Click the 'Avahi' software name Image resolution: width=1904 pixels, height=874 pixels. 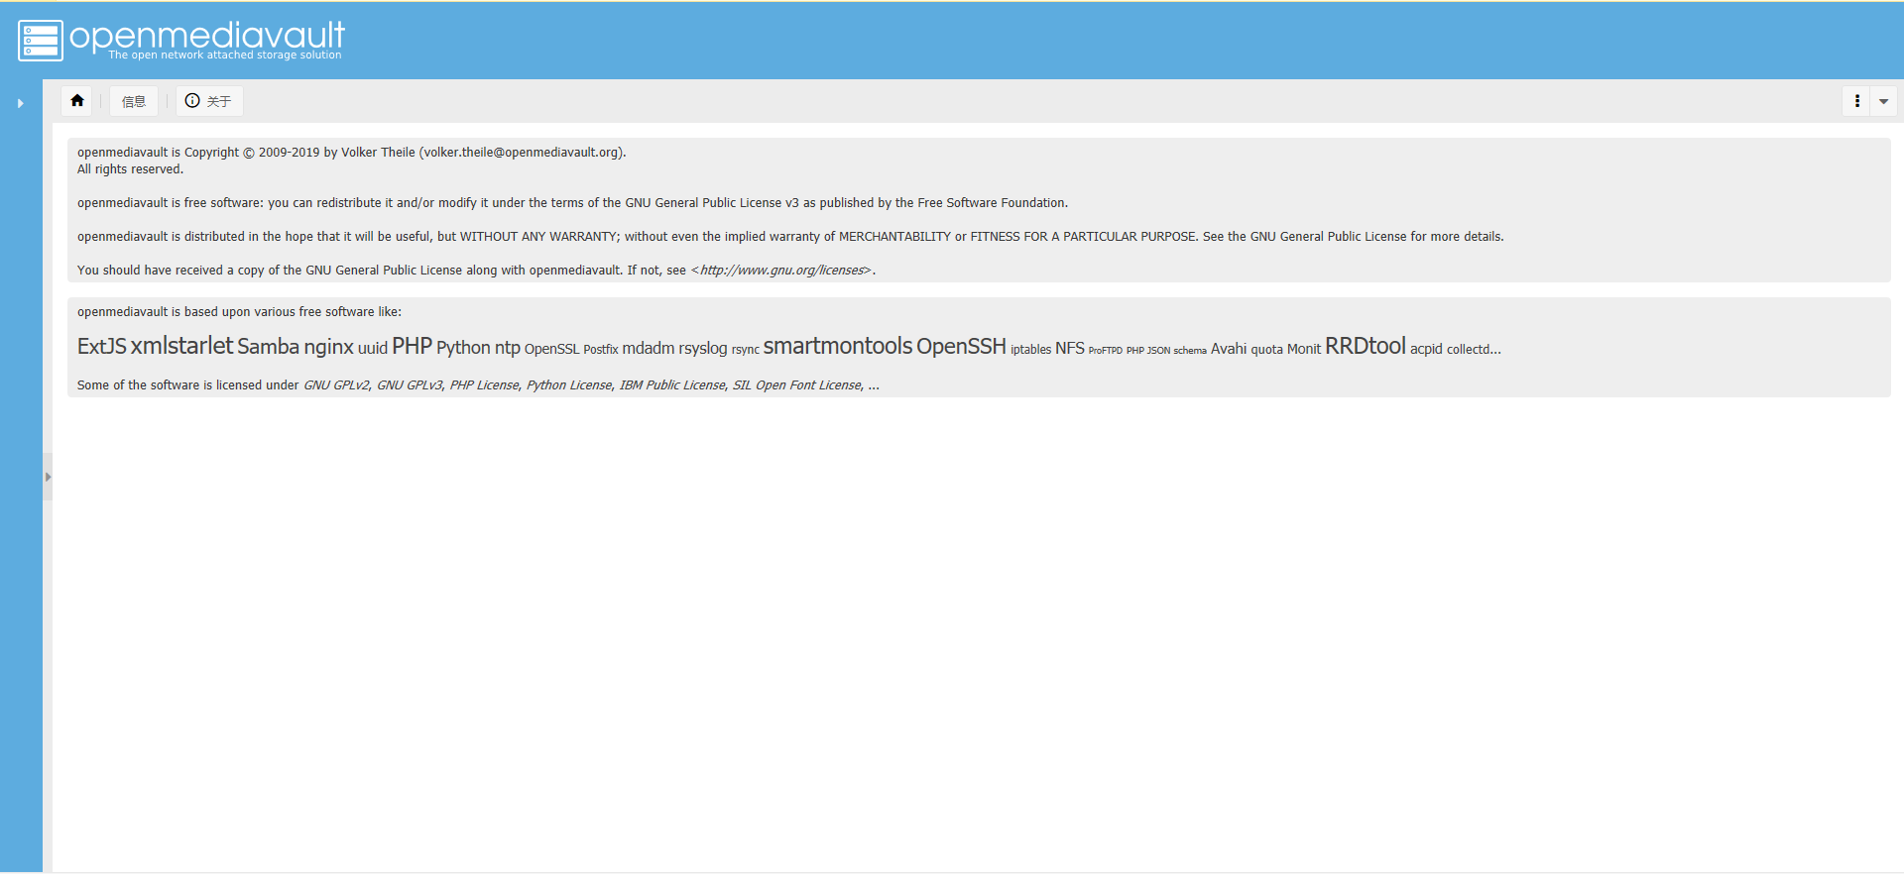point(1228,349)
